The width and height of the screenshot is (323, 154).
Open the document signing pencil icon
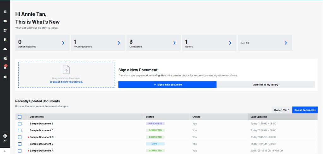5,40
